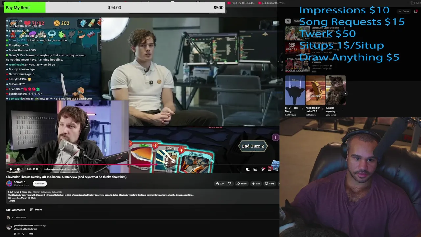
Task: Mute the video with the speaker icon
Action: pyautogui.click(x=19, y=169)
